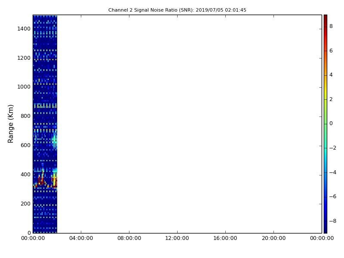The width and height of the screenshot is (344, 258).
Task: Click the cyan patch near 630 km range
Action: [55, 140]
